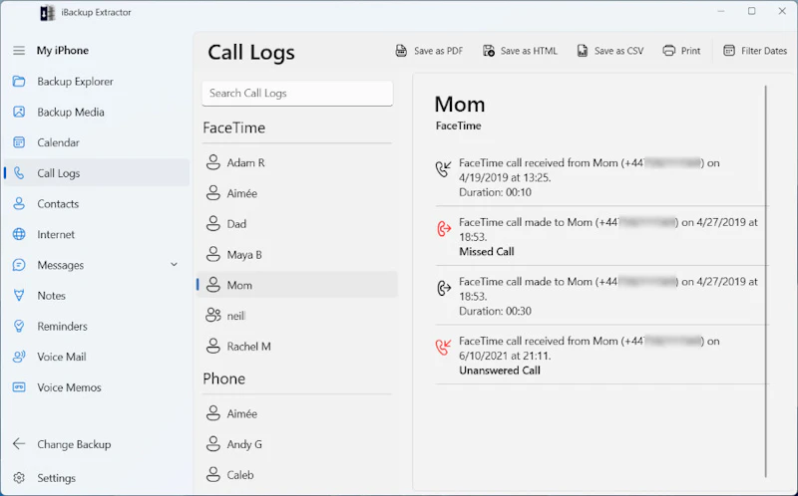The image size is (798, 496).
Task: Maximize the iBackup Extractor window
Action: coord(752,11)
